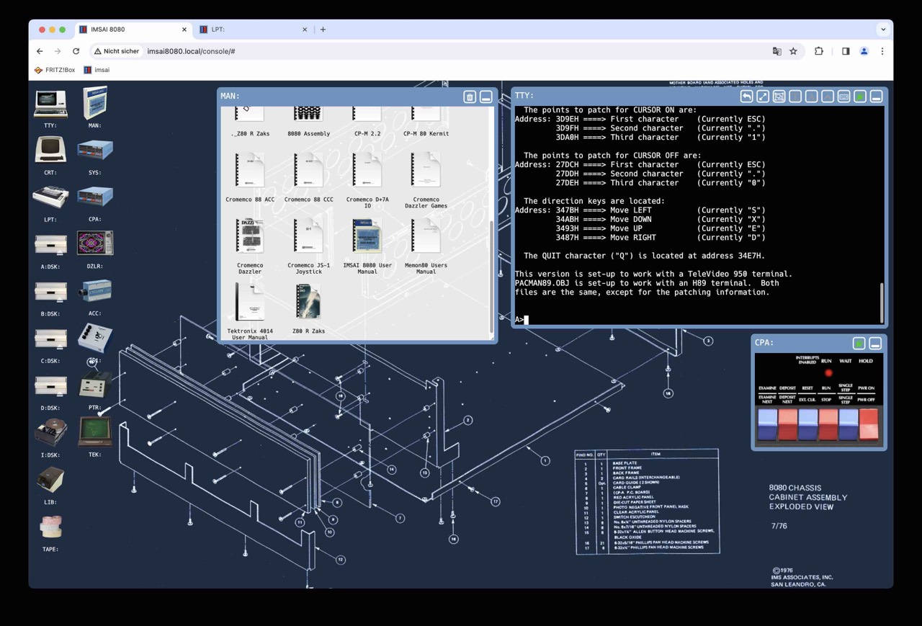Open the ACC: camera device icon
The width and height of the screenshot is (922, 626).
pos(95,290)
